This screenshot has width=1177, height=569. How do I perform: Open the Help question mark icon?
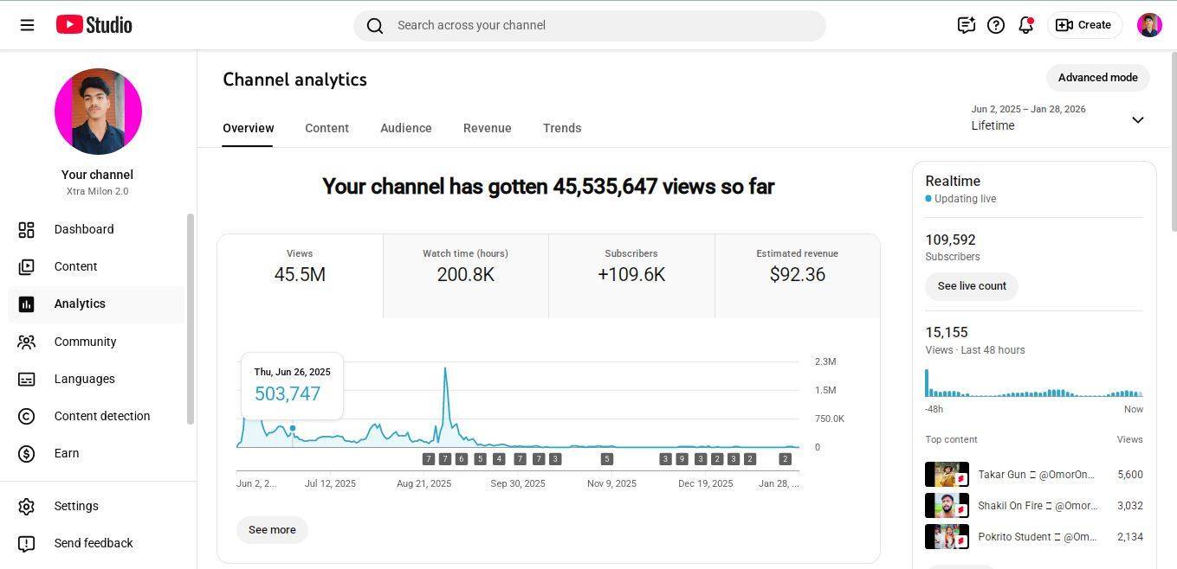pos(996,25)
